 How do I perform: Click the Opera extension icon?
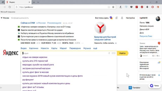pos(152,7)
